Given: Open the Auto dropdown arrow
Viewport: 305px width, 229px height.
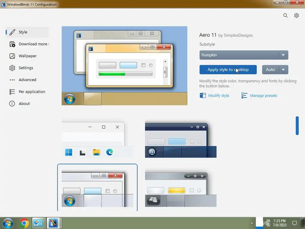Looking at the screenshot, I should pyautogui.click(x=284, y=70).
